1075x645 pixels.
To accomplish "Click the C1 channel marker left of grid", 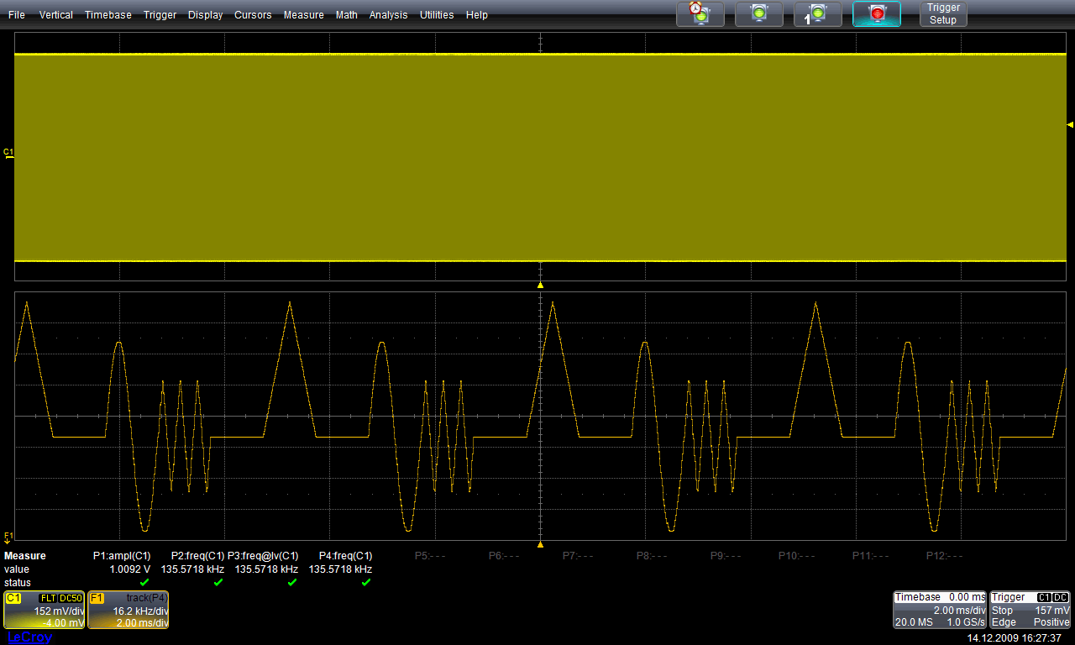I will tap(8, 153).
